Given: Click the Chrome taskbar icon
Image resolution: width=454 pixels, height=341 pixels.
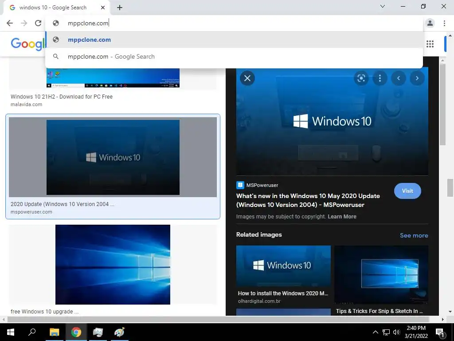Looking at the screenshot, I should [x=76, y=332].
